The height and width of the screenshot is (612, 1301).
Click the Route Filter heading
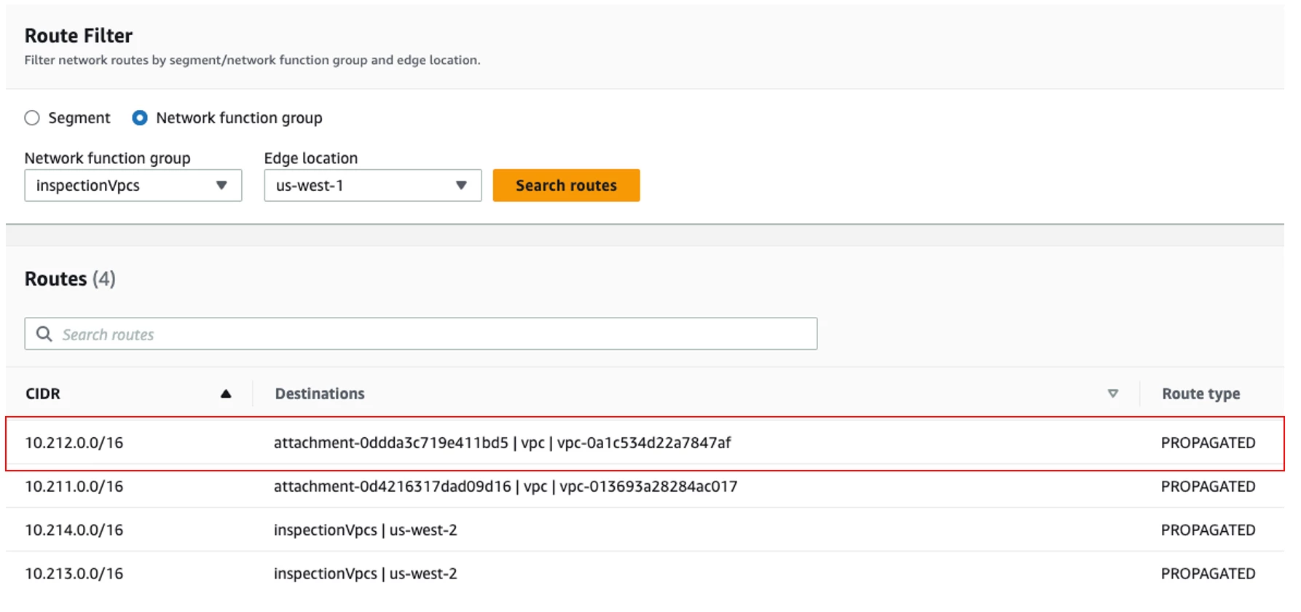coord(79,36)
